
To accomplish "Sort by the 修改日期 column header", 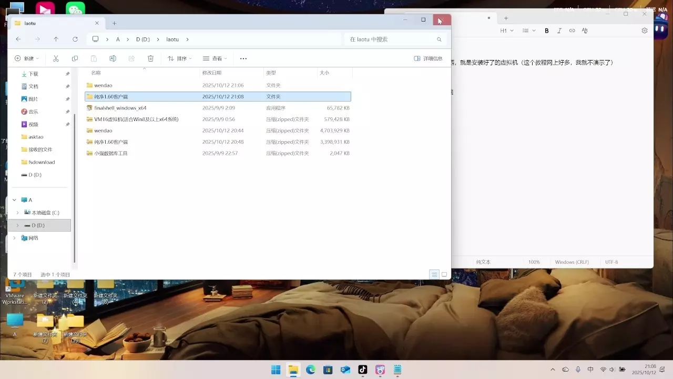I will coord(212,73).
